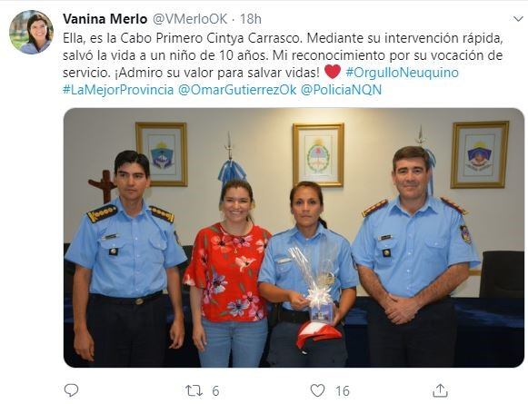This screenshot has width=528, height=404.
Task: Visit the @PoliciaNQN mention
Action: 341,90
